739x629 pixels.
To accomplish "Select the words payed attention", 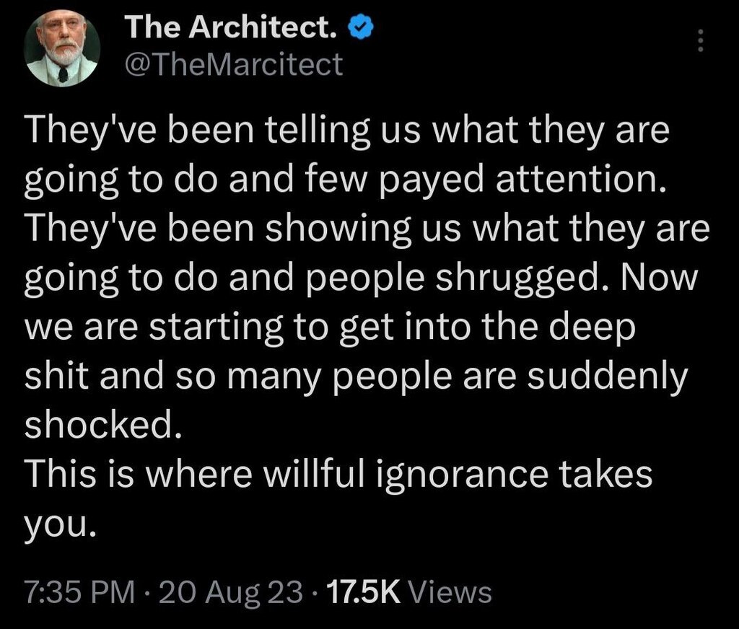I will [x=521, y=181].
